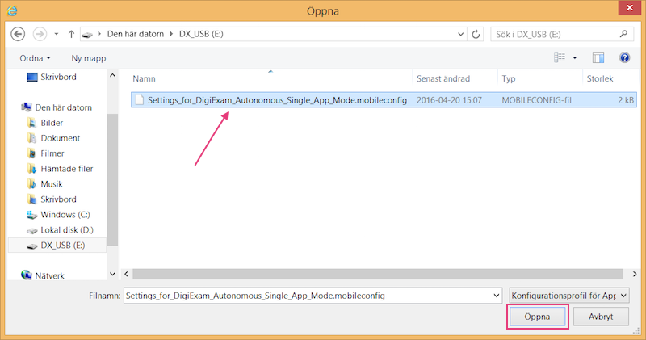Select 'DX_USB (E:)' in address breadcrumb
The width and height of the screenshot is (646, 340).
pyautogui.click(x=201, y=34)
